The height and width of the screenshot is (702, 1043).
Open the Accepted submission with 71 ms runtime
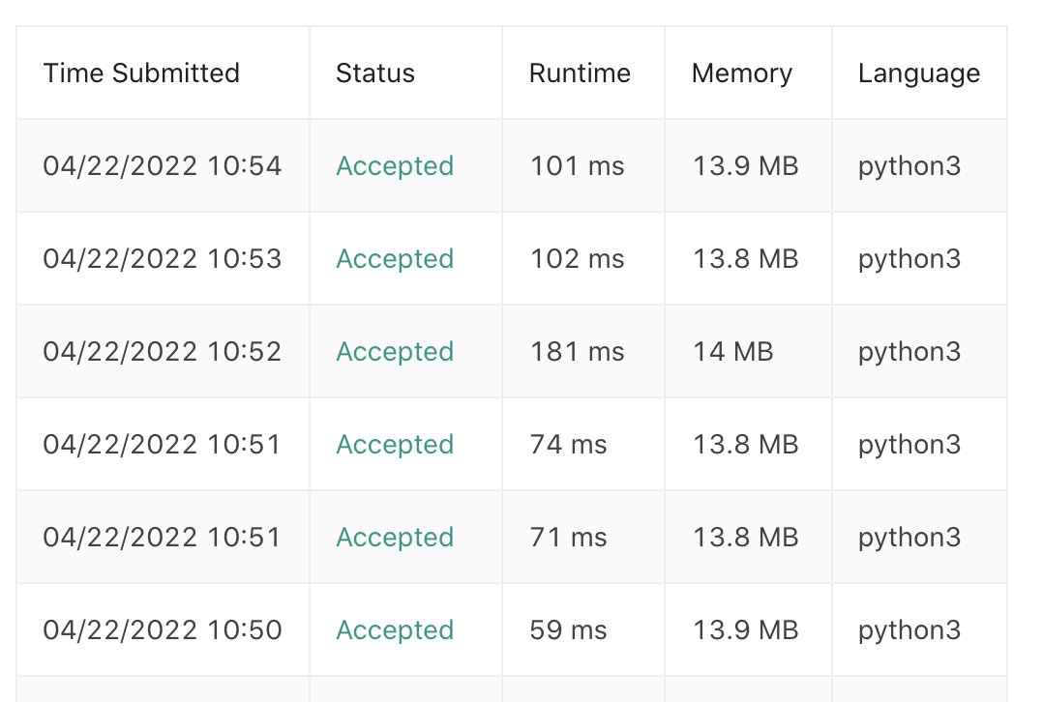coord(395,538)
